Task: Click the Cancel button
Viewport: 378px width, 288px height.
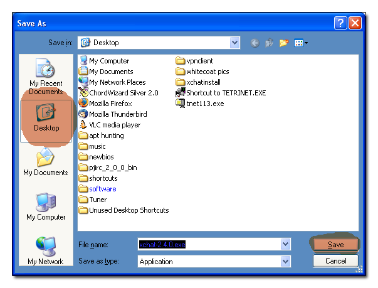Action: point(335,260)
